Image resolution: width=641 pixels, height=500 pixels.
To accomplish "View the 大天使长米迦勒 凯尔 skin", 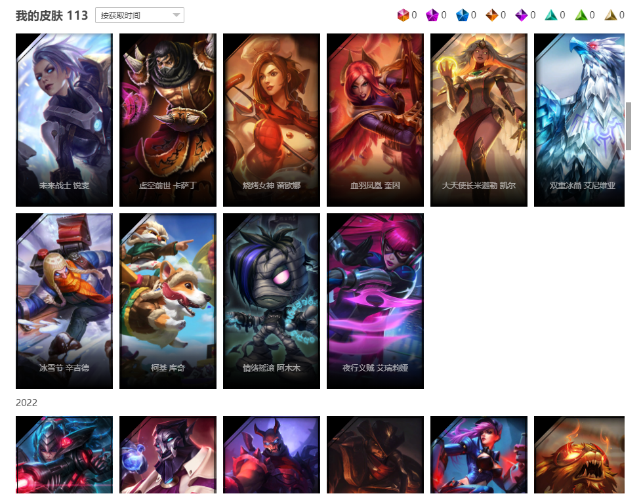I will (479, 120).
